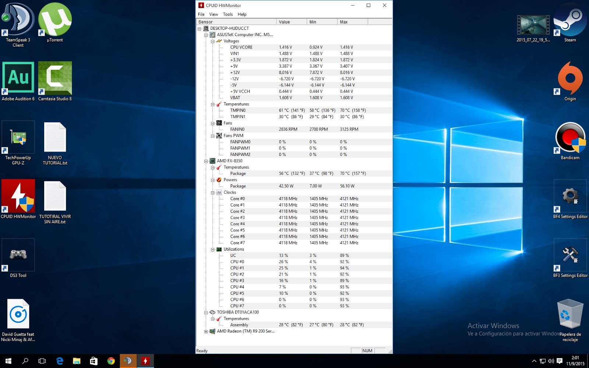Open the Tools menu in HWMonitor
The width and height of the screenshot is (589, 368).
coord(228,14)
